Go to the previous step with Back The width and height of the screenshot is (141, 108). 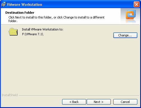pyautogui.click(x=74, y=102)
